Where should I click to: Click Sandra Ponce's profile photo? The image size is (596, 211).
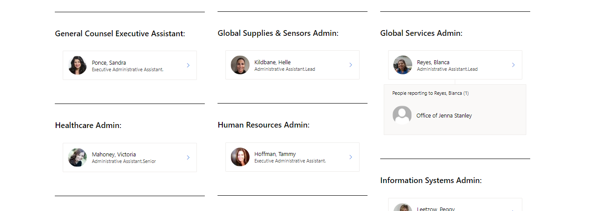[77, 66]
